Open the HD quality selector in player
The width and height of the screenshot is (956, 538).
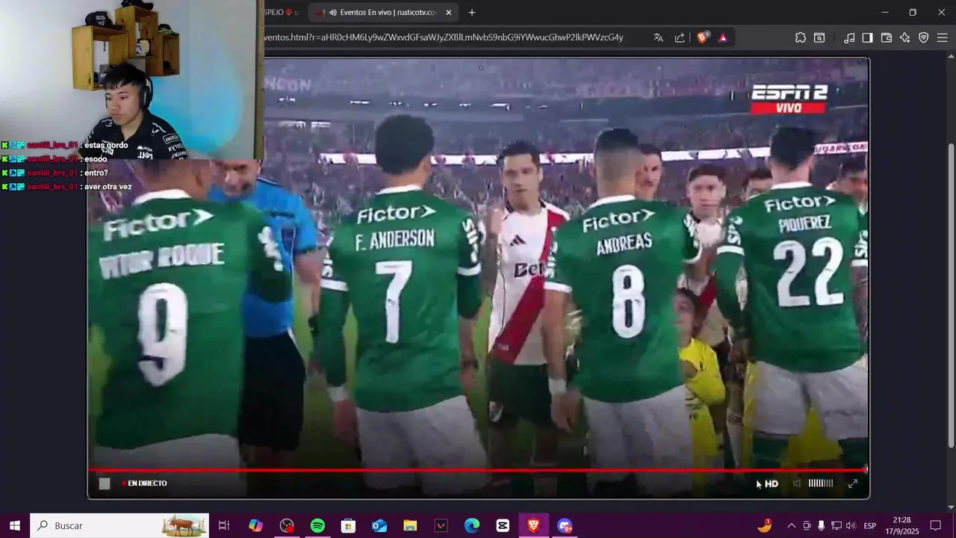tap(772, 483)
